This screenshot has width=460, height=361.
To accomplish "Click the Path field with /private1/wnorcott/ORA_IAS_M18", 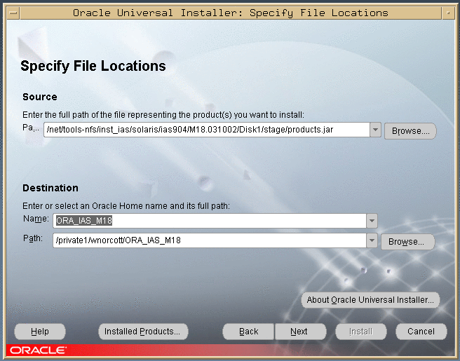I will 210,240.
